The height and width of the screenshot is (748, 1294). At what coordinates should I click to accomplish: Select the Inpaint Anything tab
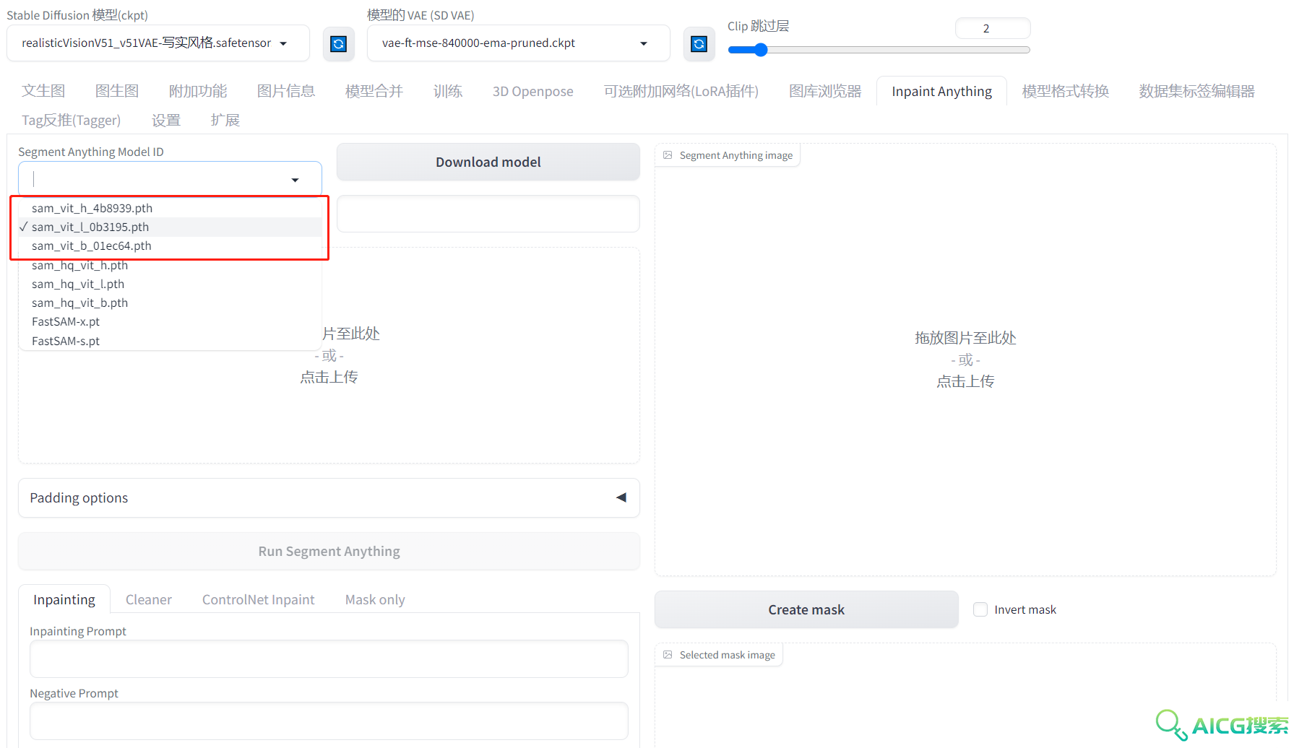(x=941, y=91)
